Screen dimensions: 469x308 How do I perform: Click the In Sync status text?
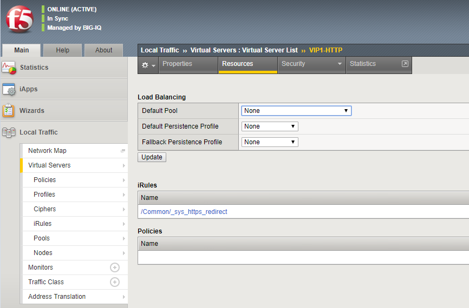58,18
